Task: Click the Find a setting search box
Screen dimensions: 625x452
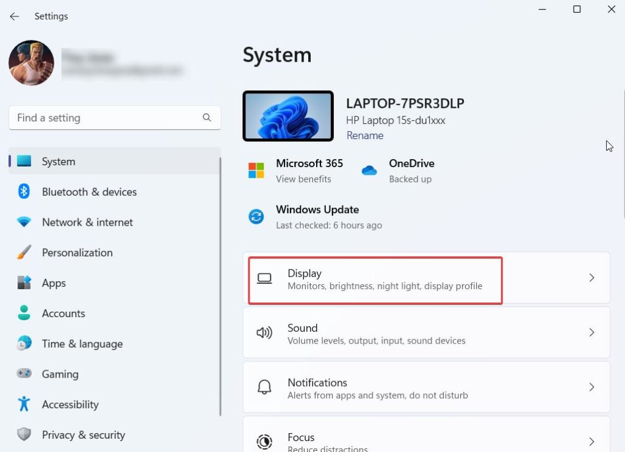Action: pos(115,118)
